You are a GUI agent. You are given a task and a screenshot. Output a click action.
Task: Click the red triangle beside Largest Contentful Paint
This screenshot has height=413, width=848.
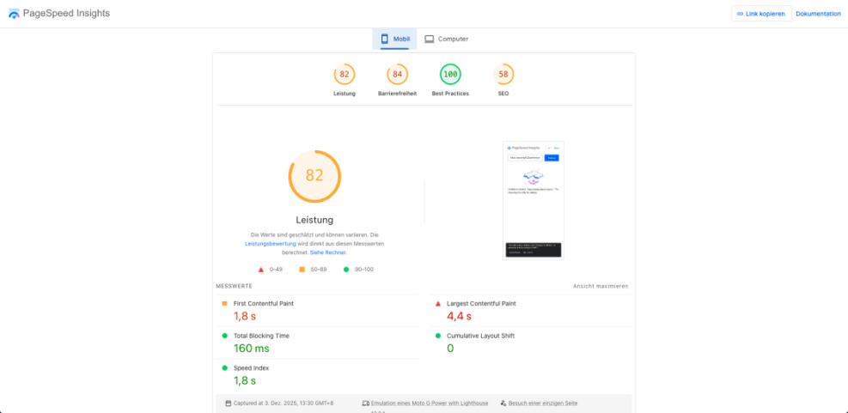438,303
